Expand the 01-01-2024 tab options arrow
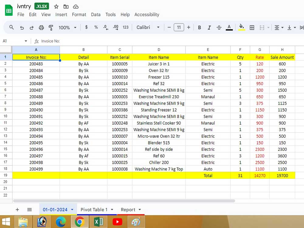Screen dimensions: 304x228 click(x=72, y=209)
